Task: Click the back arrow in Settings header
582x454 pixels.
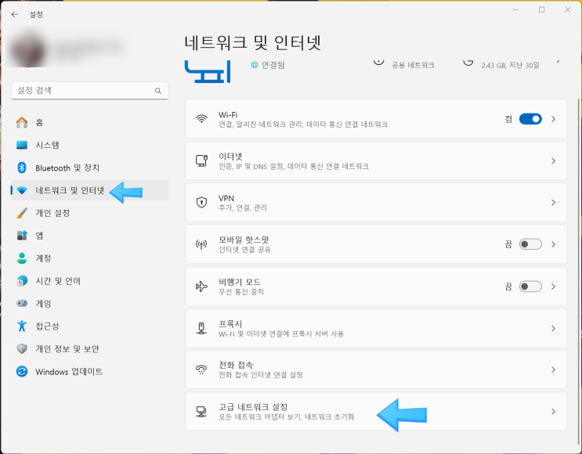Action: coord(14,14)
